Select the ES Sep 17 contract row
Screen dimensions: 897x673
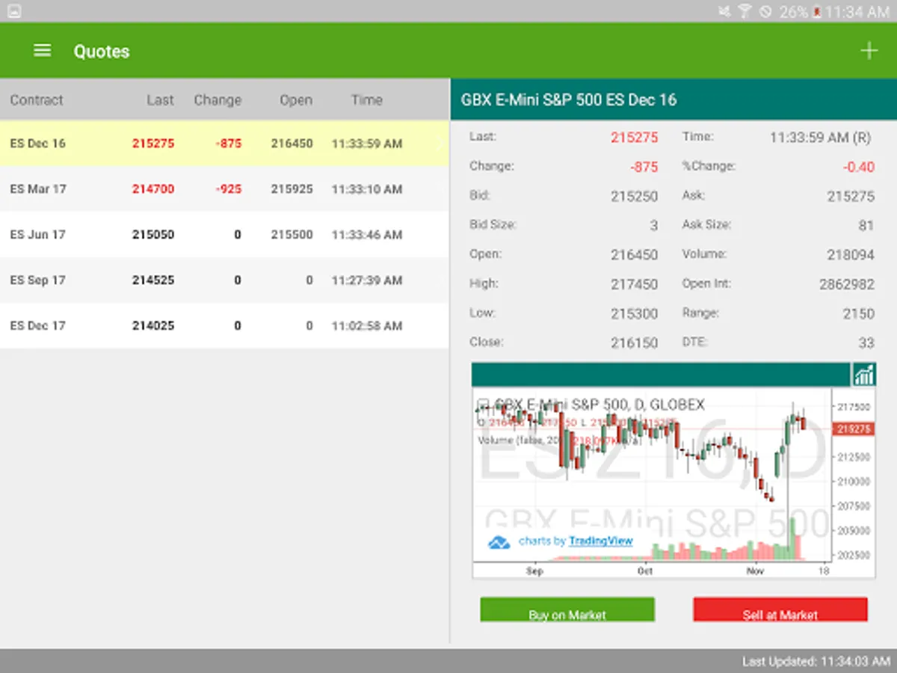point(224,280)
